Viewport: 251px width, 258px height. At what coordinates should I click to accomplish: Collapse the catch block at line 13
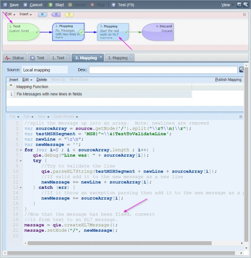click(20, 188)
